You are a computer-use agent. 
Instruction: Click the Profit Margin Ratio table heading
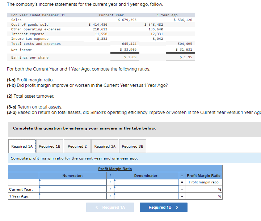click(x=115, y=169)
